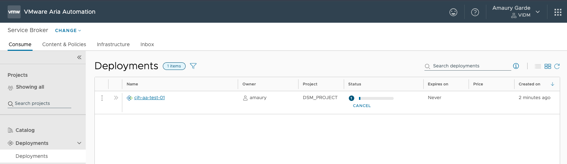Open Catalog in the sidebar
This screenshot has width=567, height=164.
click(x=25, y=130)
